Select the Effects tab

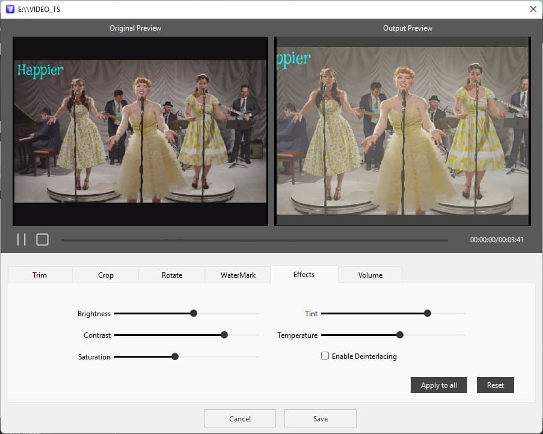[x=304, y=274]
